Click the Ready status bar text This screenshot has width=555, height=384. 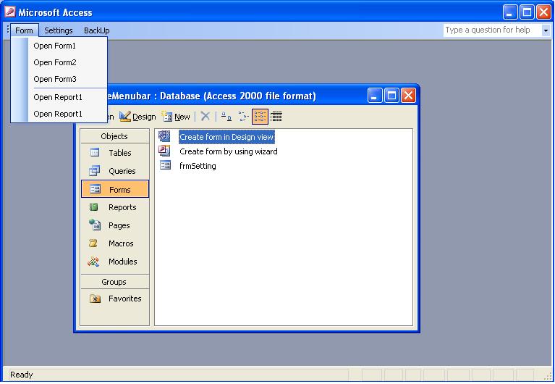tap(21, 375)
